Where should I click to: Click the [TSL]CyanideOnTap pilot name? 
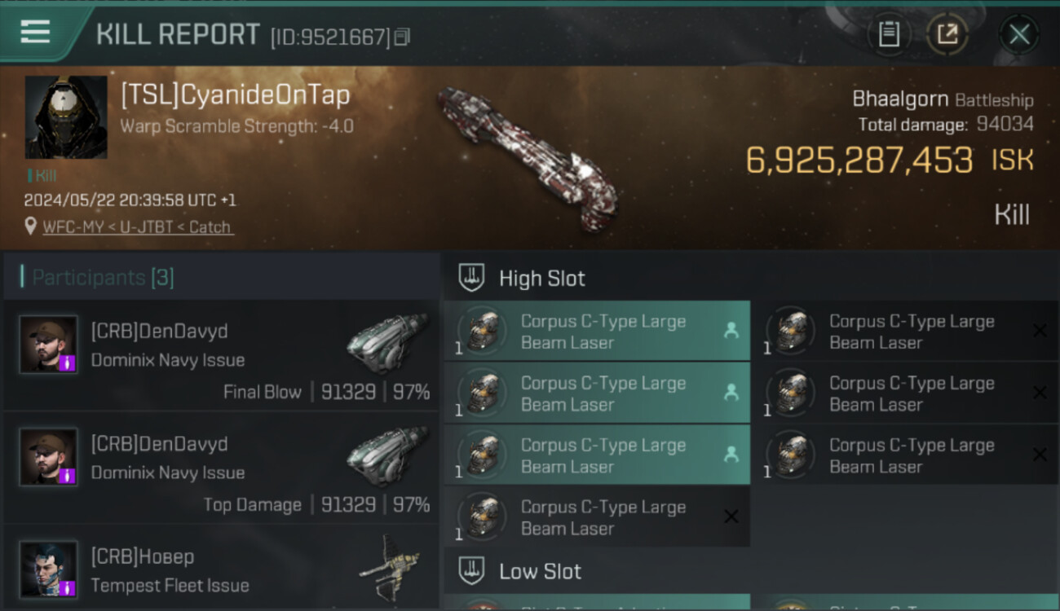click(235, 95)
